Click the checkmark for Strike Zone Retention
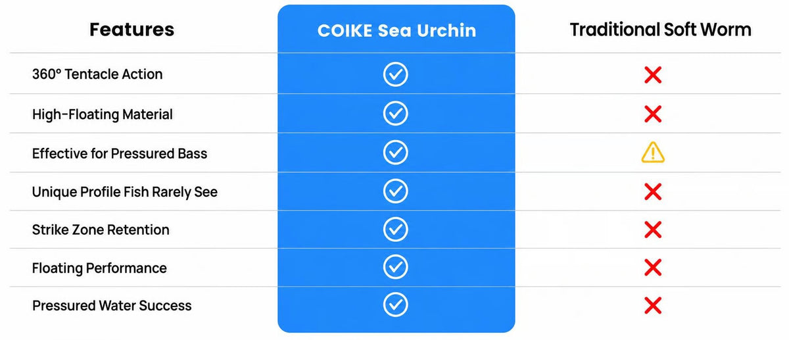The height and width of the screenshot is (340, 789). tap(395, 229)
